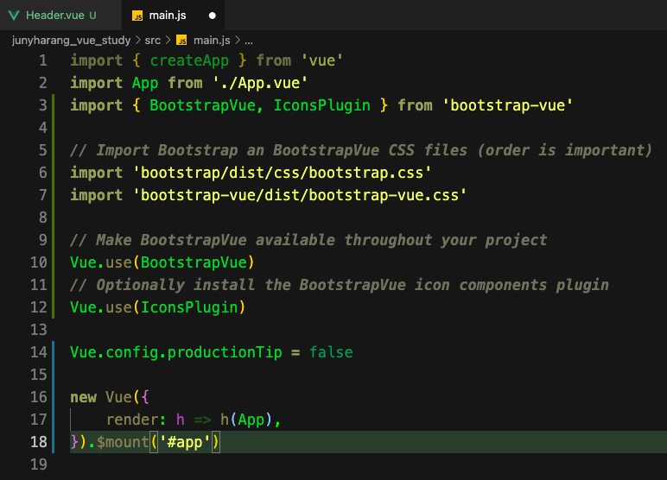Switch to the Header.vue tab
The image size is (667, 480).
[x=60, y=16]
